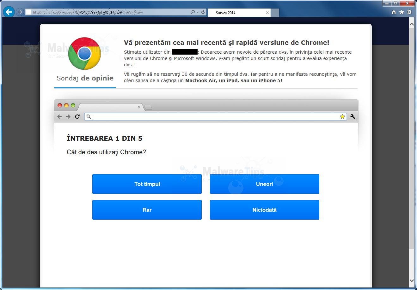
Task: Click the heading Vă prezentăm cea mai recentă
Action: (227, 43)
